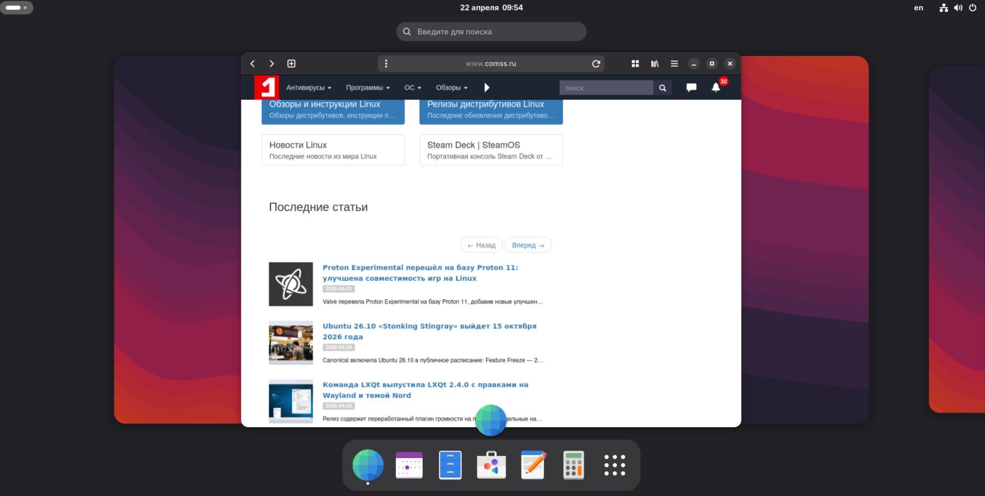Click the site search magnifier button

point(662,88)
